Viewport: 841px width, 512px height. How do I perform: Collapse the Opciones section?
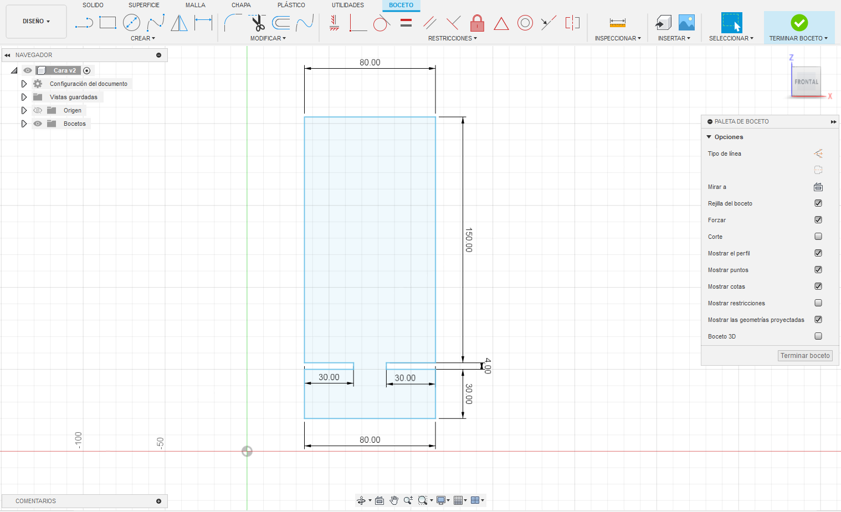[x=709, y=137]
